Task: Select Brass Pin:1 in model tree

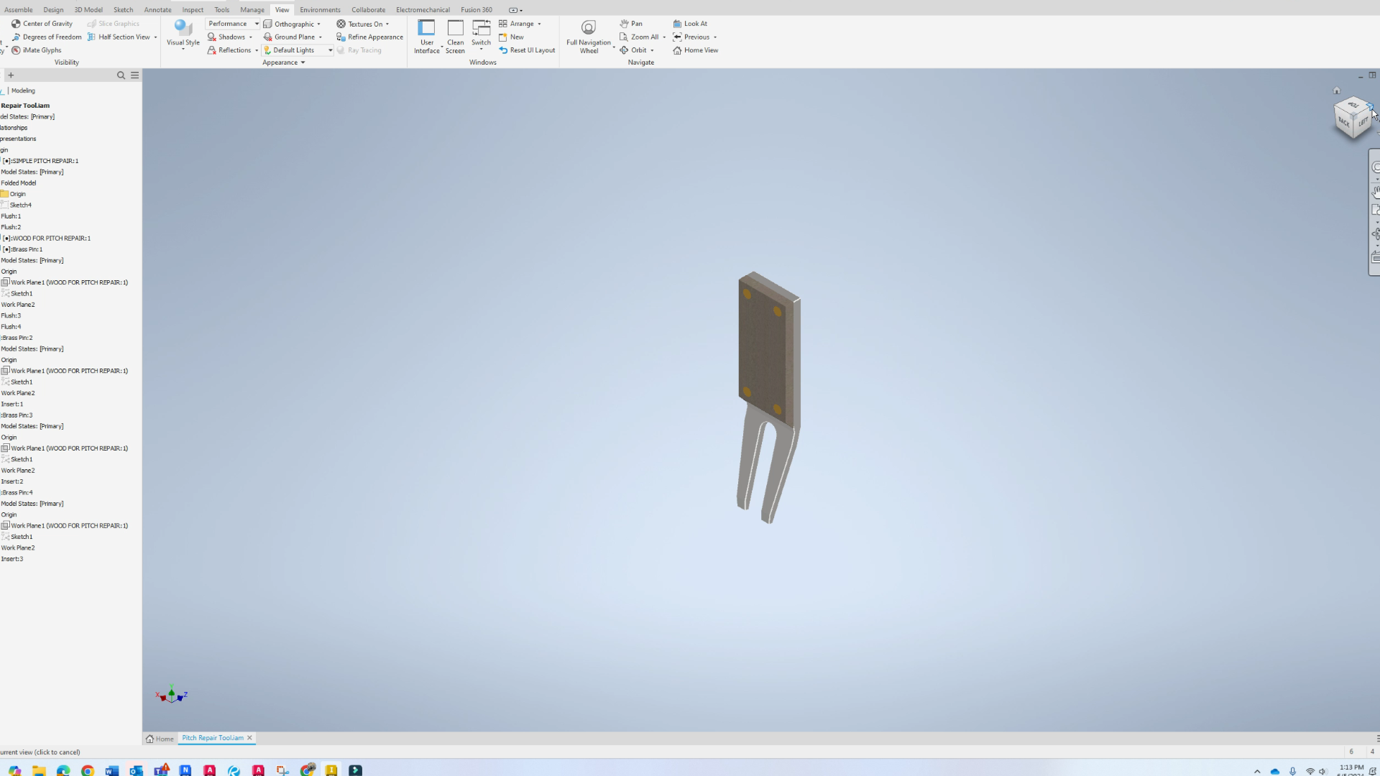Action: click(x=23, y=249)
